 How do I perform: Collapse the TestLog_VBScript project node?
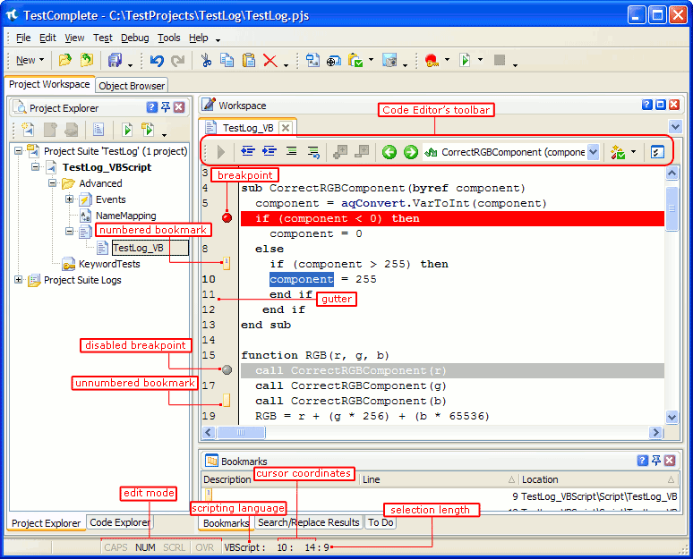[x=35, y=167]
